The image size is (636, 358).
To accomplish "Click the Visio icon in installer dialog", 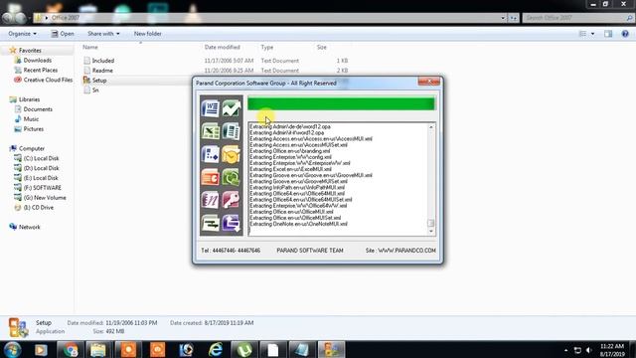I will 210,155.
